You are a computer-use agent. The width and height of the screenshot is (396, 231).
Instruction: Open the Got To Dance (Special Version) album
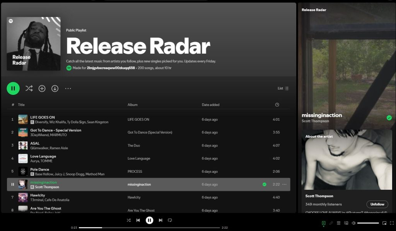(x=150, y=132)
